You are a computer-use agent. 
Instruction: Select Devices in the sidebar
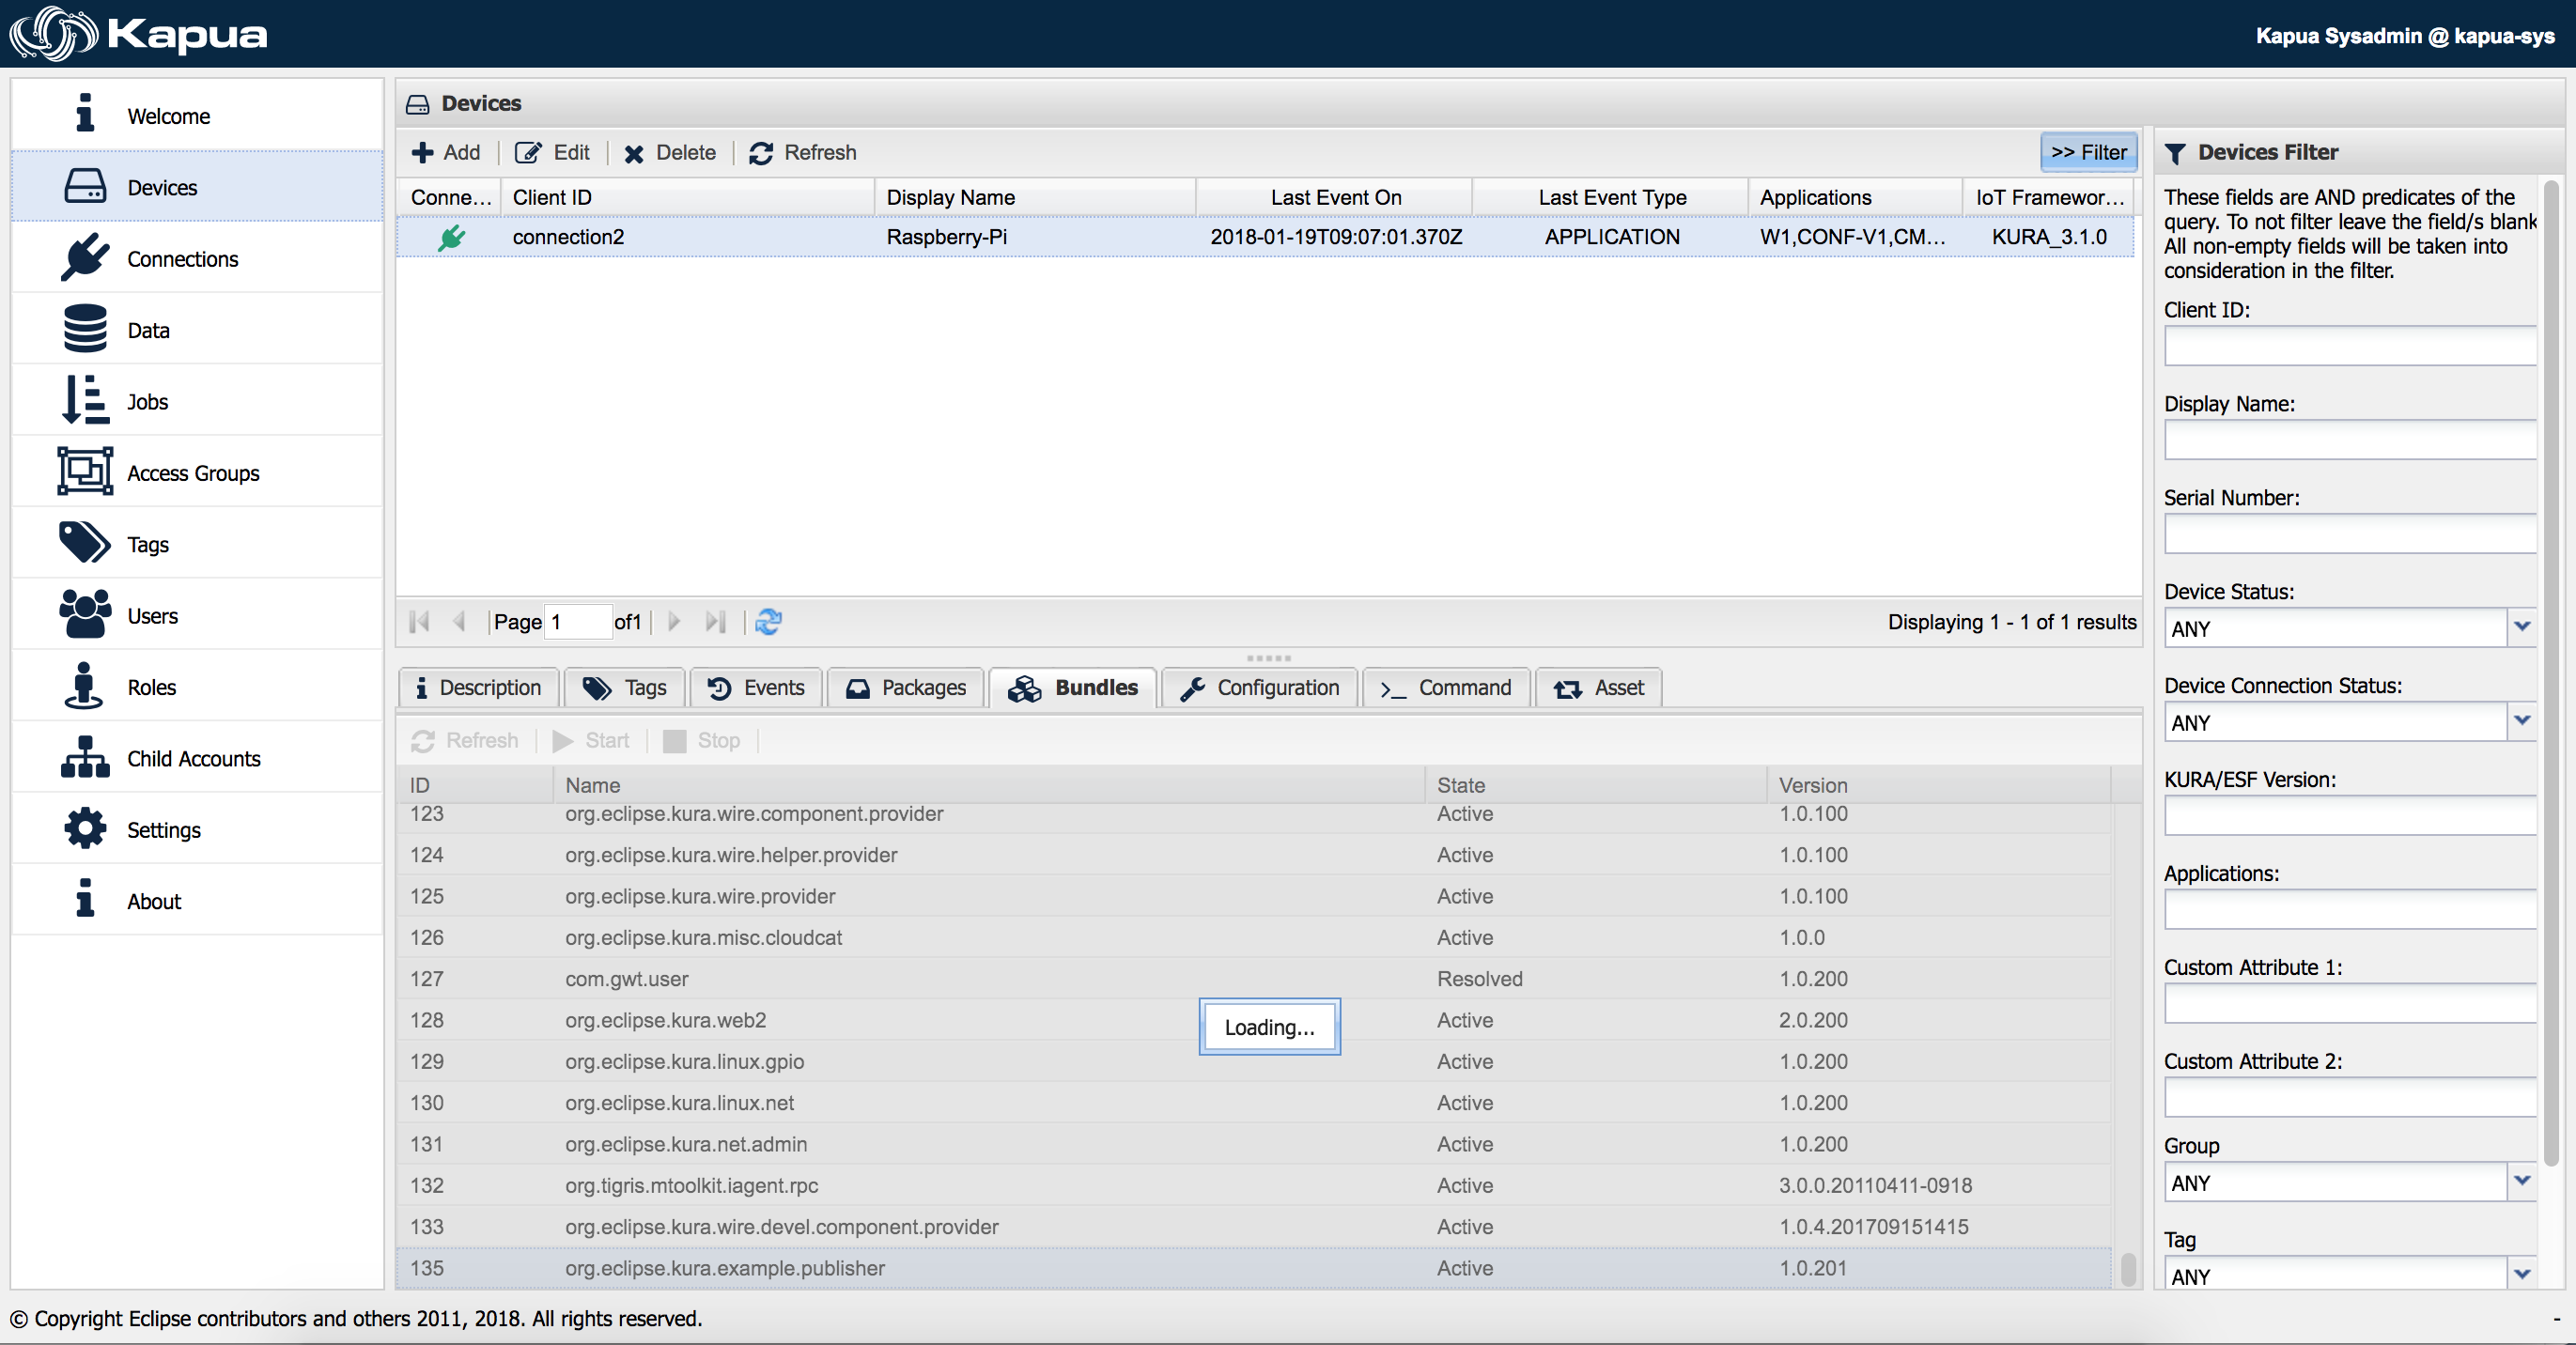click(162, 187)
